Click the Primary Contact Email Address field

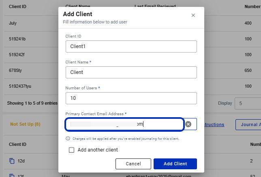pyautogui.click(x=124, y=124)
